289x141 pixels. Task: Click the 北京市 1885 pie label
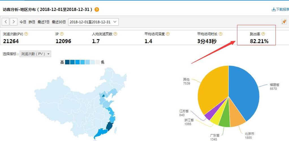click(x=249, y=136)
